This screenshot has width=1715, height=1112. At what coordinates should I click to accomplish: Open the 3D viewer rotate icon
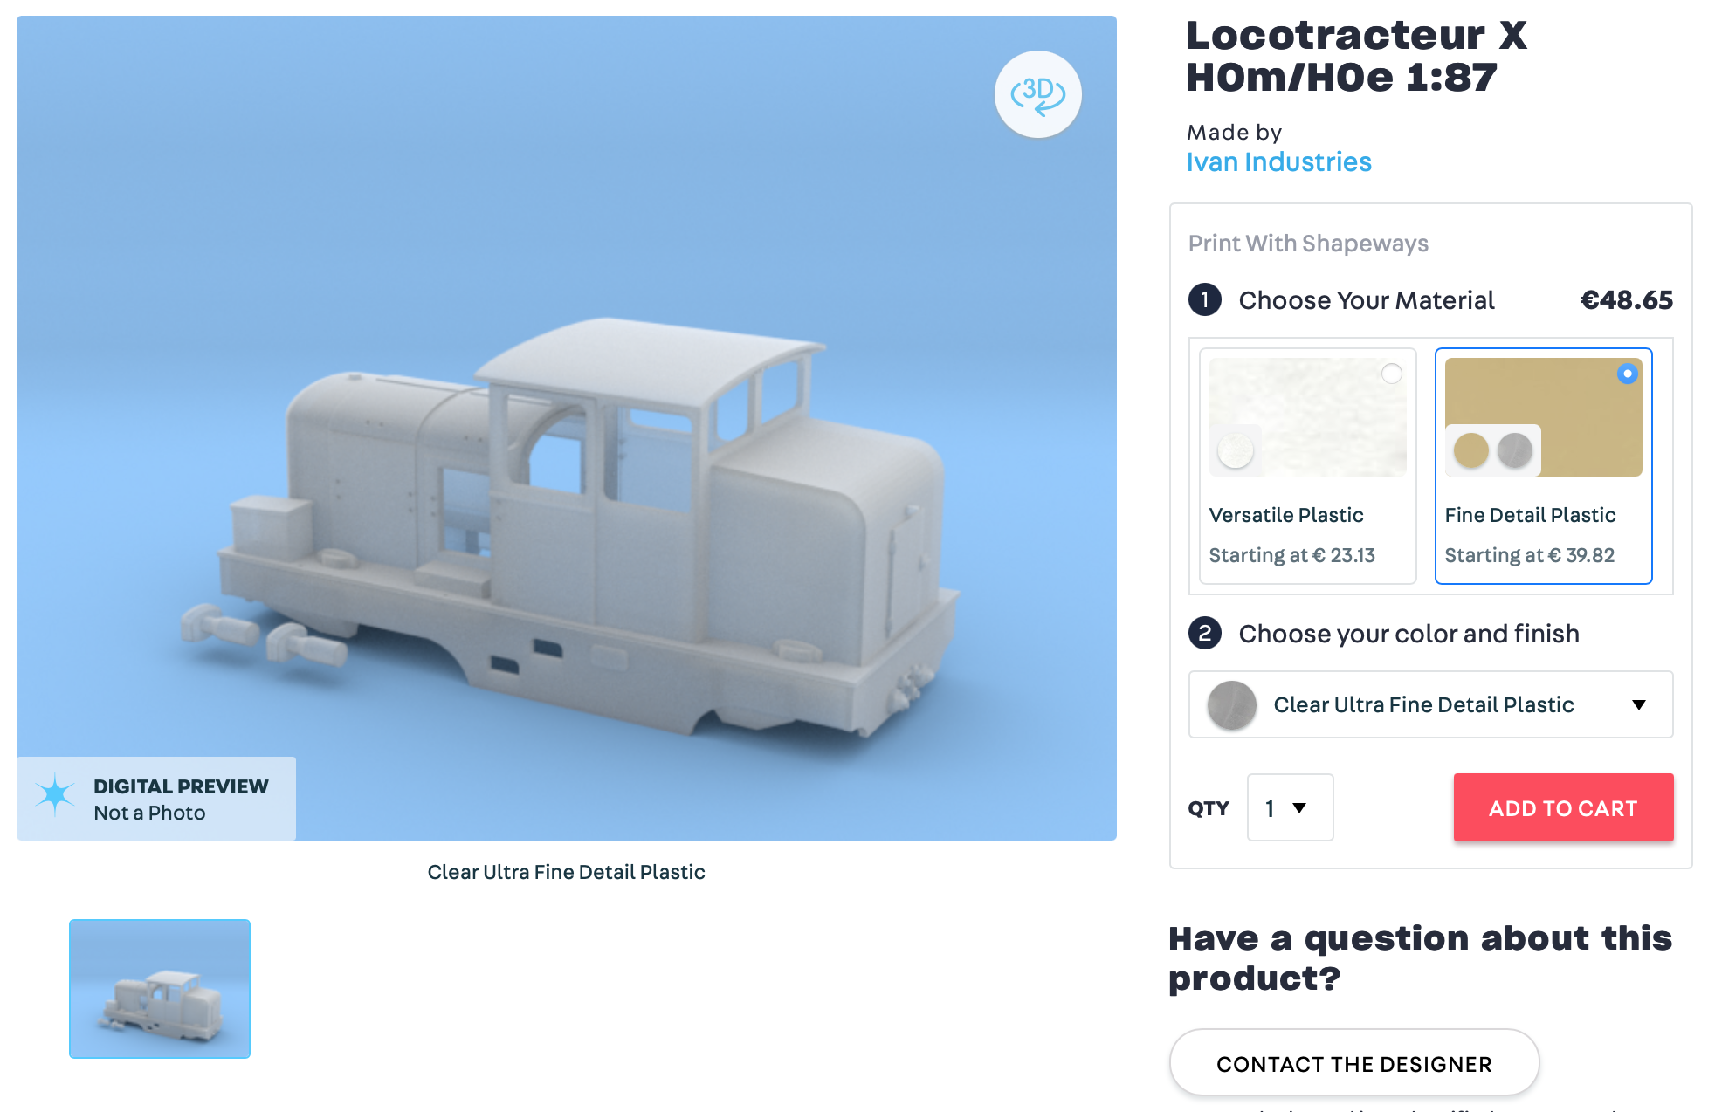tap(1037, 94)
